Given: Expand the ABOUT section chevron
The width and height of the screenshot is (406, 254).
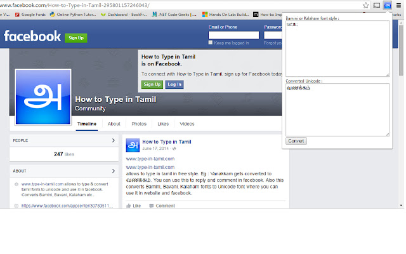Looking at the screenshot, I should 113,171.
